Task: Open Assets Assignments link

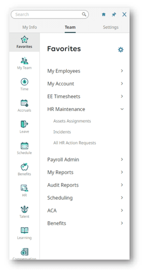Action: (x=72, y=121)
